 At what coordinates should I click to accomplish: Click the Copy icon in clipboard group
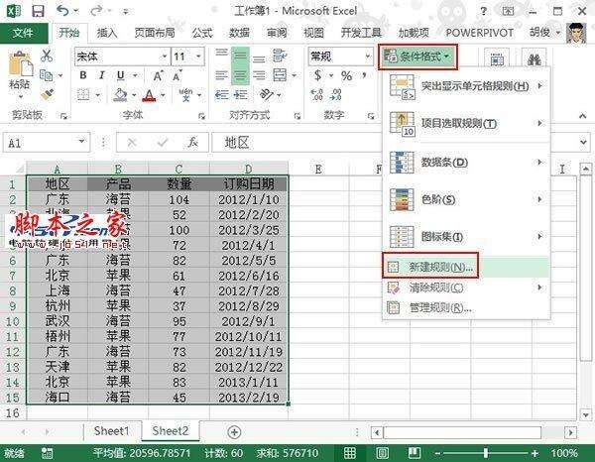click(x=47, y=75)
